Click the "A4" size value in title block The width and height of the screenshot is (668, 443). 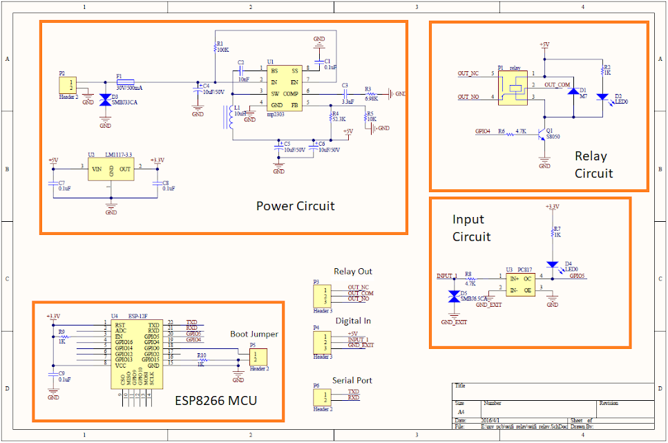click(461, 413)
